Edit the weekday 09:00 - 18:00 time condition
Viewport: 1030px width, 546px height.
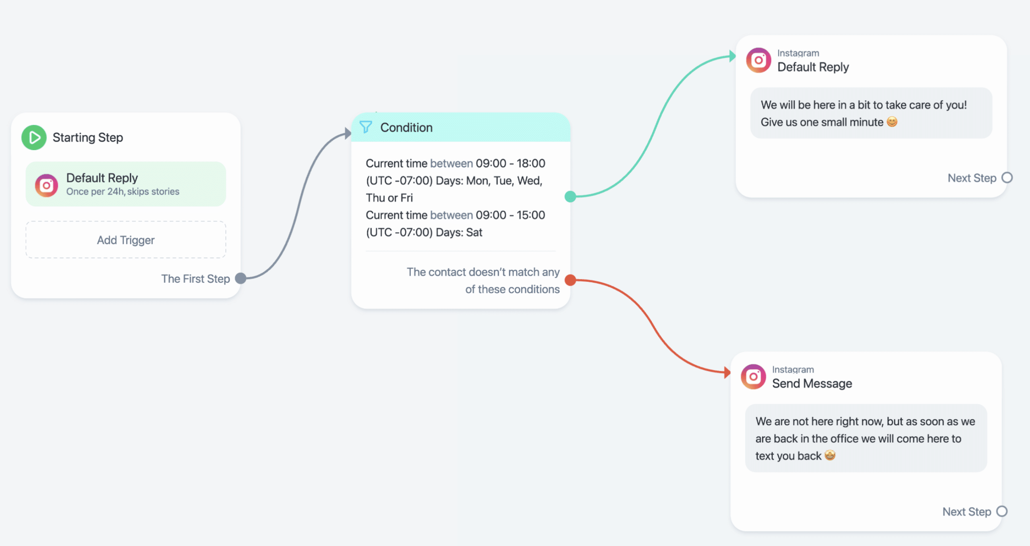pyautogui.click(x=455, y=180)
